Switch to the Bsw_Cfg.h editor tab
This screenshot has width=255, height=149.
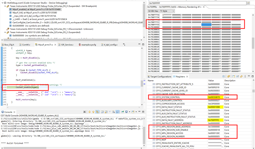[x=8, y=45]
